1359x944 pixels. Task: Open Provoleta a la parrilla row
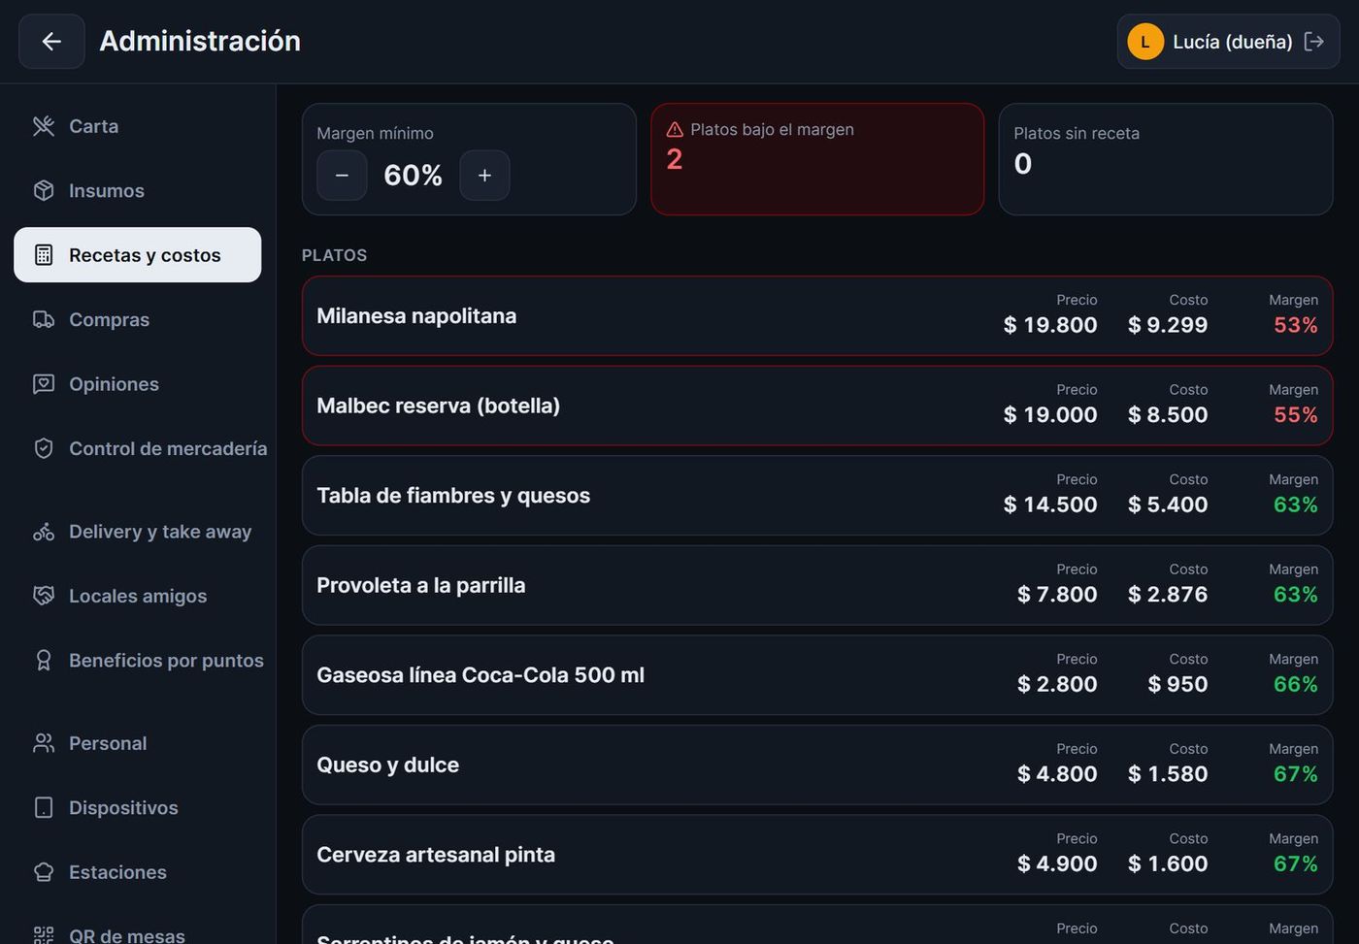[x=817, y=585]
